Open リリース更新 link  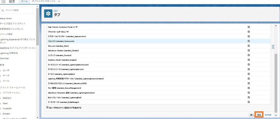pyautogui.click(x=6, y=34)
